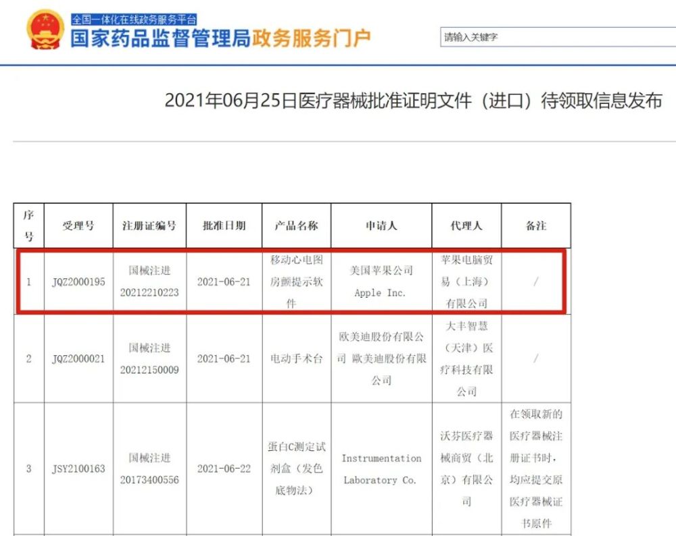The image size is (676, 536).
Task: Select registration number 20173400556 cell
Action: coord(149,468)
